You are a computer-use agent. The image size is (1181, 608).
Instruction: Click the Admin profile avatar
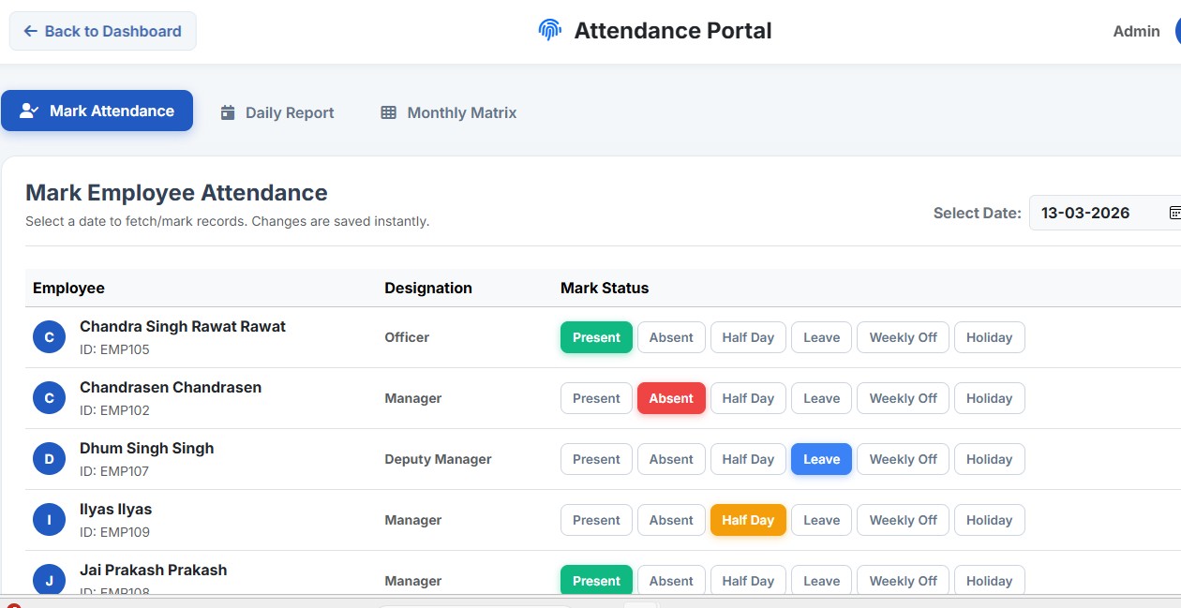pos(1177,30)
